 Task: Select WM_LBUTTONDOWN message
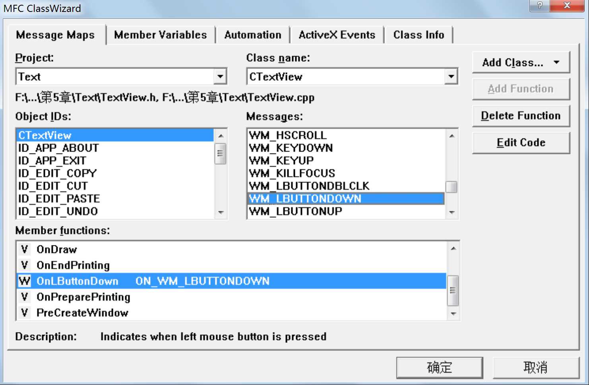coord(346,199)
